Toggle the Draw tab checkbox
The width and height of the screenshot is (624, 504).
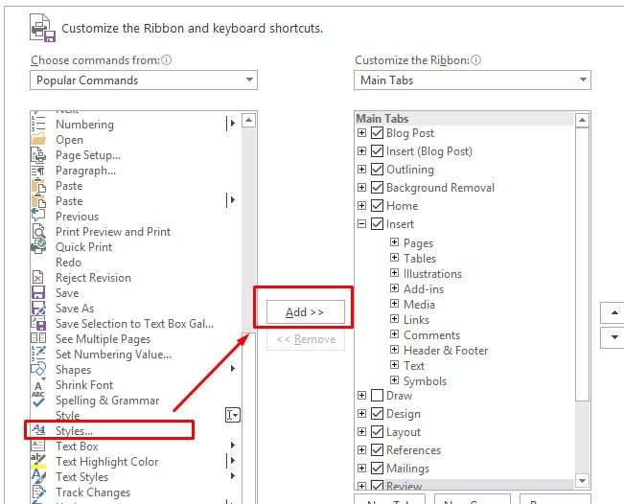pos(377,396)
